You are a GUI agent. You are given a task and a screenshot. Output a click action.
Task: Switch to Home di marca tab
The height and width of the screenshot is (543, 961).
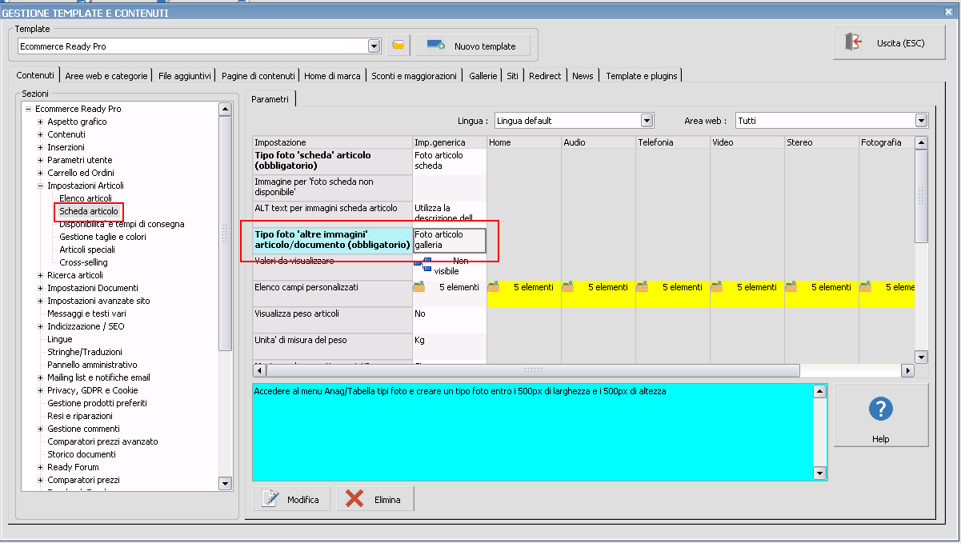point(333,76)
